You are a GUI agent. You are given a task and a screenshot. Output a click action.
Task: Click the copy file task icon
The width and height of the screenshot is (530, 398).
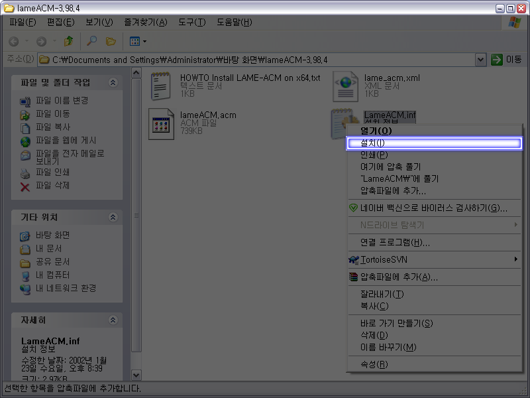click(x=25, y=128)
